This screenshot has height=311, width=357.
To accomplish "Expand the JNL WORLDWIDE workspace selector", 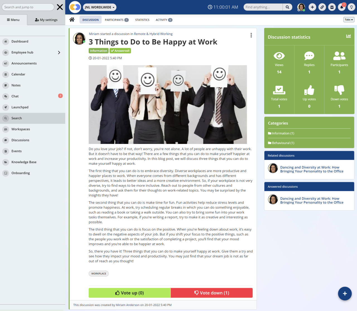I will click(99, 7).
